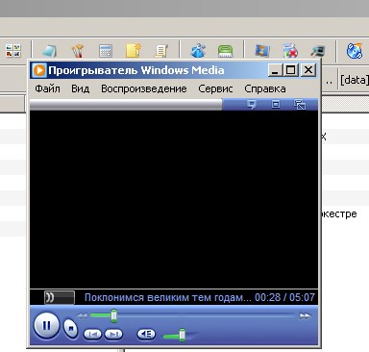Click the black video display area
369x352 pixels.
(x=174, y=199)
